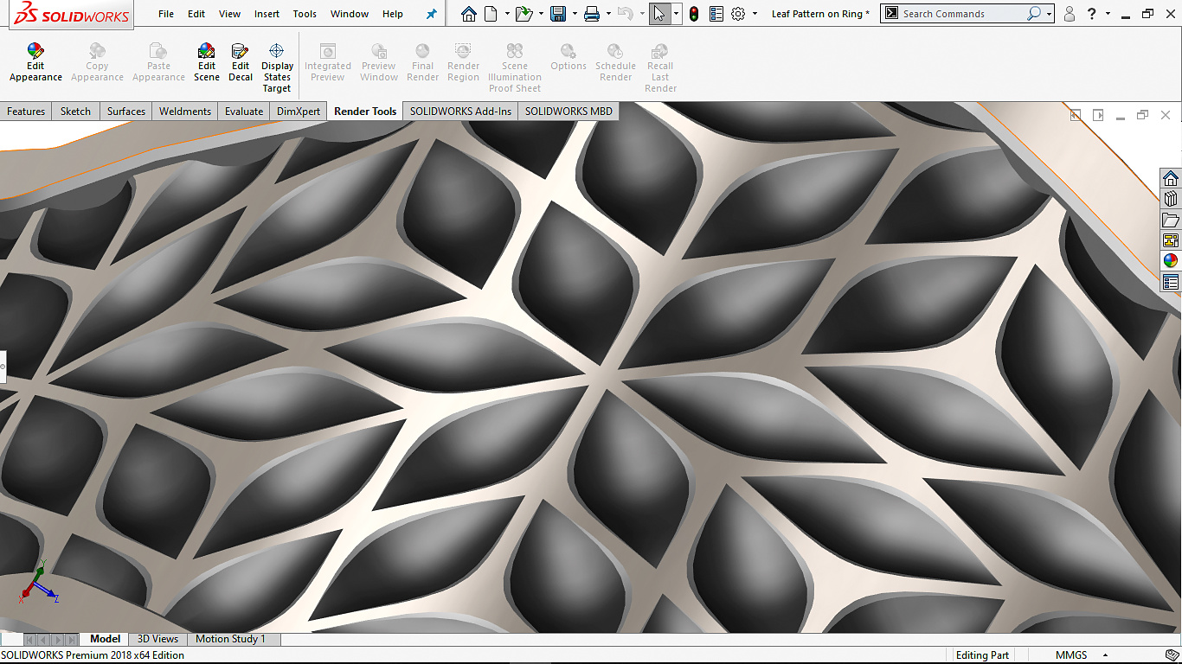Collapse the left panel with arrow button
The height and width of the screenshot is (664, 1182).
(3, 367)
